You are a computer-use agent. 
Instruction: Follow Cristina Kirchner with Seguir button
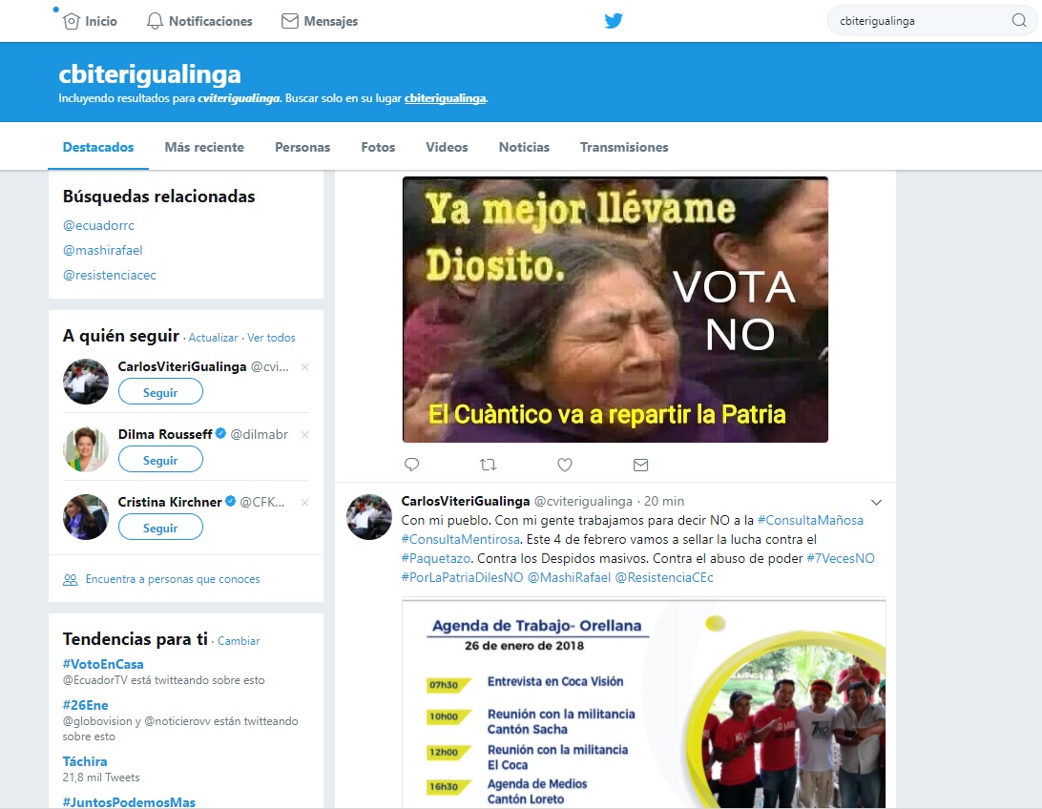(160, 528)
